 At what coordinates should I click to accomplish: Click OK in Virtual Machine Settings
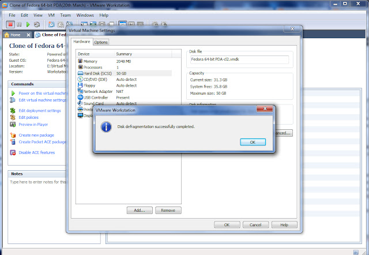coord(227,225)
